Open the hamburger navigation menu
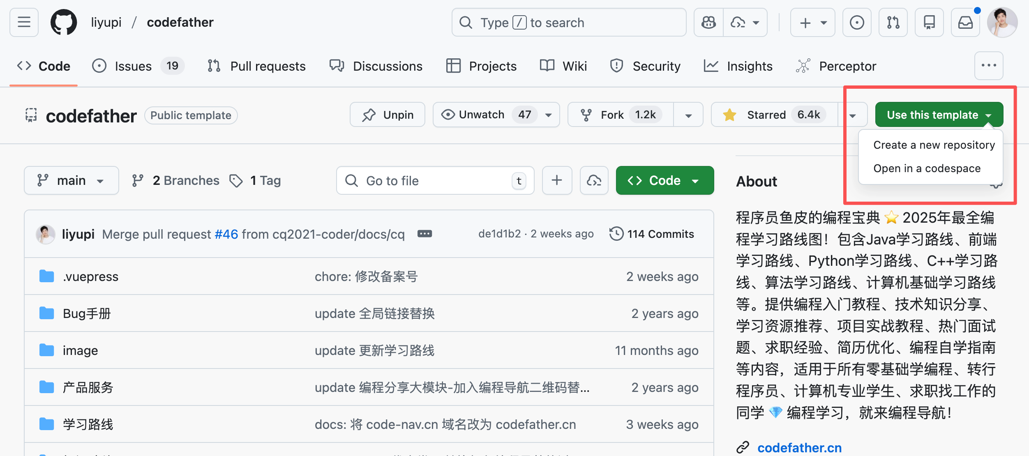 pyautogui.click(x=24, y=22)
